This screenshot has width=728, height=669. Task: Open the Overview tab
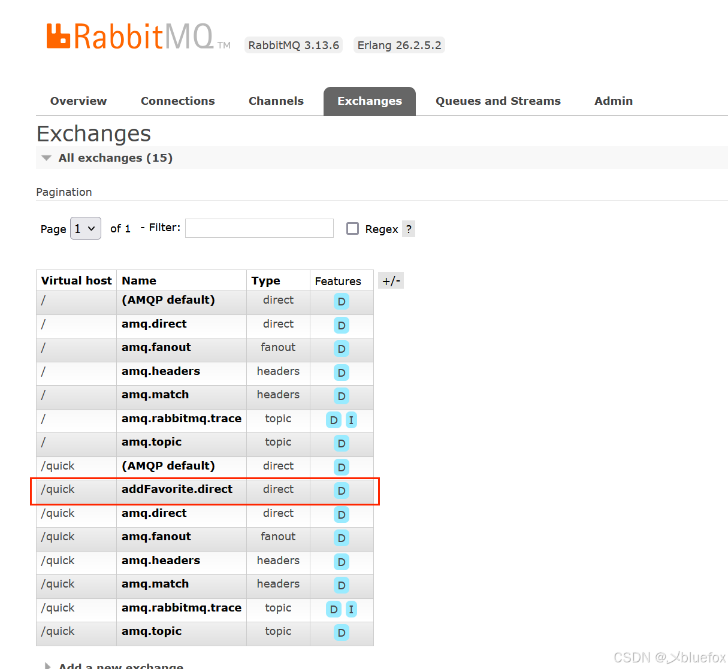[78, 101]
